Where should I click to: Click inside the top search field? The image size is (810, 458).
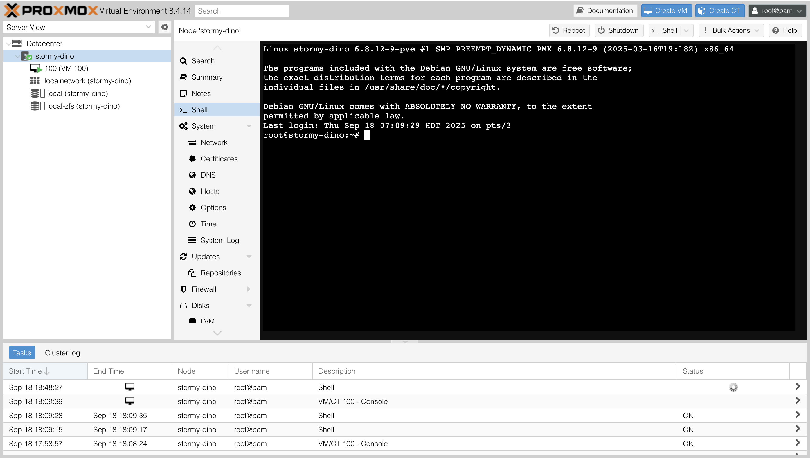242,10
